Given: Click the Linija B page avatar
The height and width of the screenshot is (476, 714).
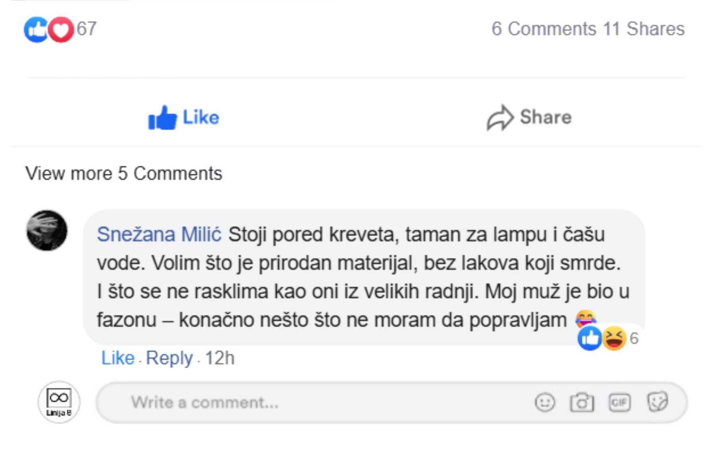Looking at the screenshot, I should pyautogui.click(x=59, y=402).
